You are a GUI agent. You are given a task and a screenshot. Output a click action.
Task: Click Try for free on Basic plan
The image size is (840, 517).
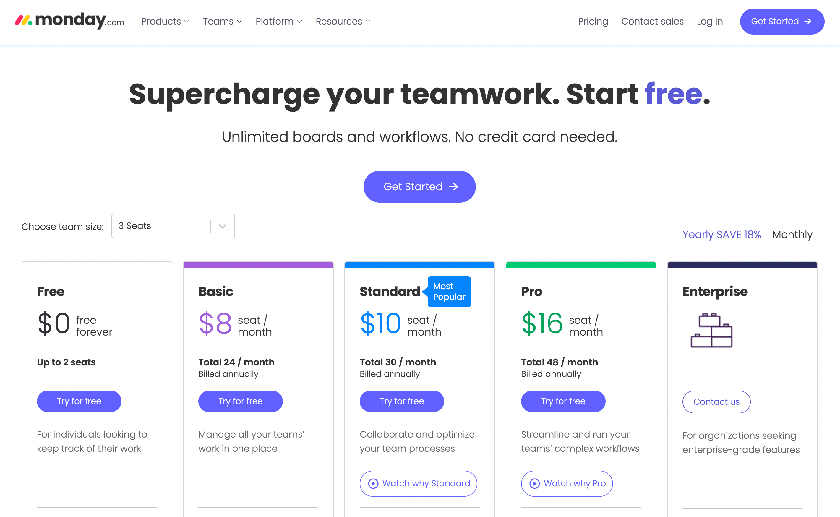(x=240, y=401)
